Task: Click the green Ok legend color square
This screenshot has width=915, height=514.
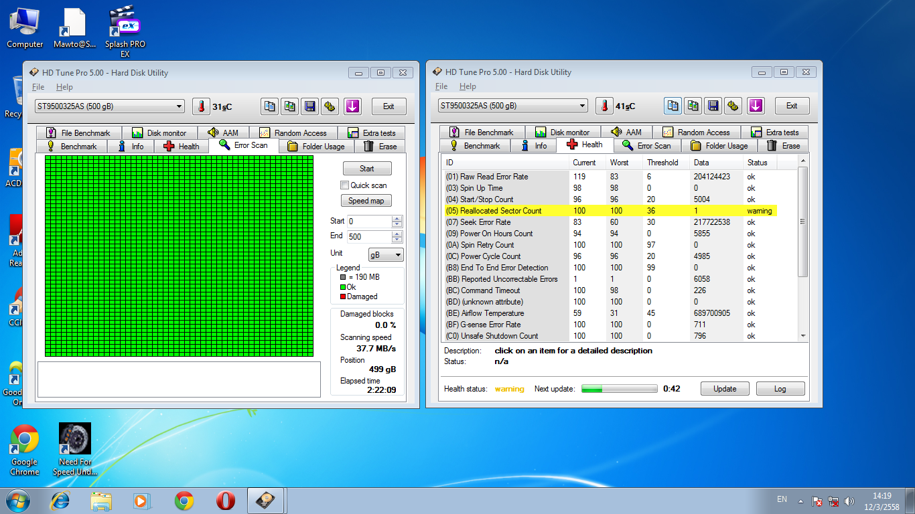Action: pyautogui.click(x=343, y=287)
